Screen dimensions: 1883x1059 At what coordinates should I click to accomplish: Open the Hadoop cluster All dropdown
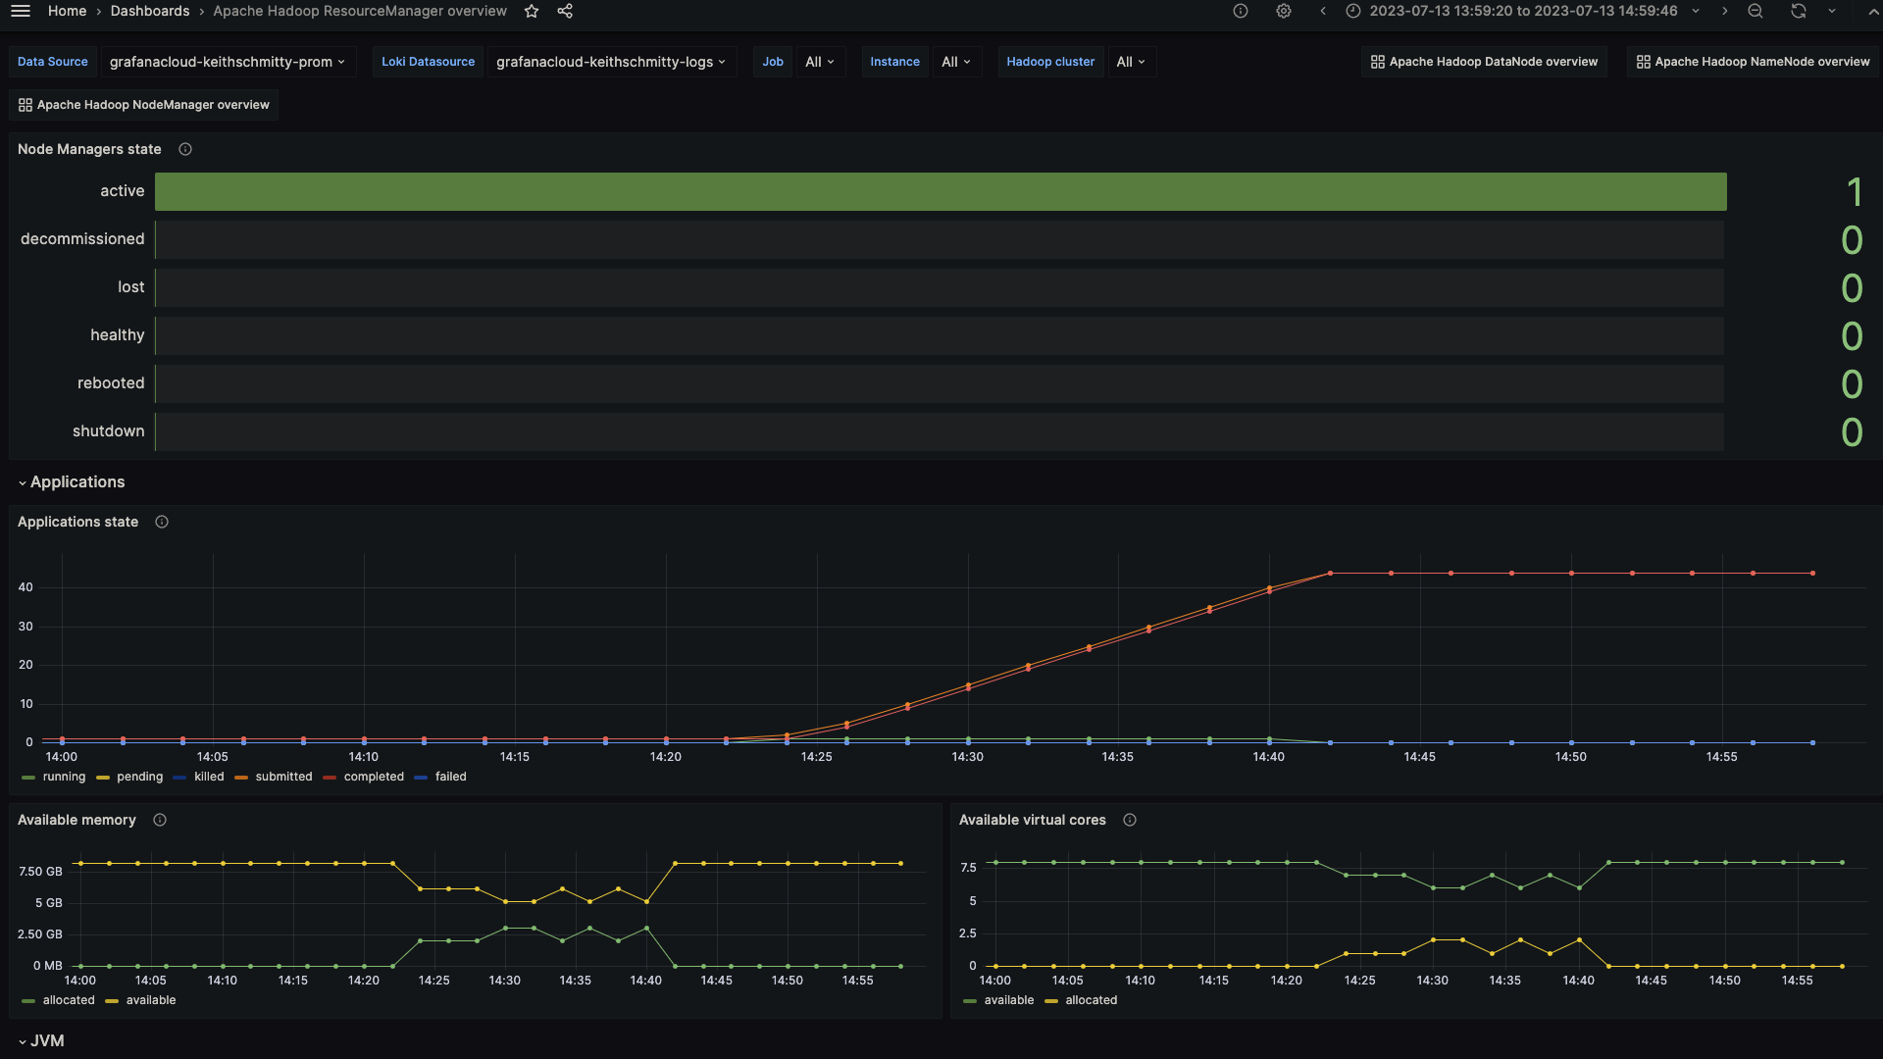(1131, 62)
